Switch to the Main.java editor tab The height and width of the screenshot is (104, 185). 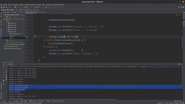42,12
